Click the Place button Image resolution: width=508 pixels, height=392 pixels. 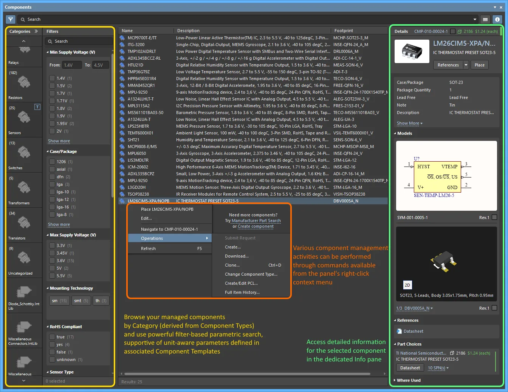tap(480, 65)
